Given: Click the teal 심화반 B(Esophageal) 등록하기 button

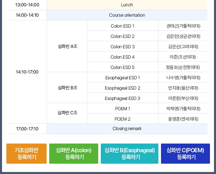Looking at the screenshot, I should (x=130, y=154).
